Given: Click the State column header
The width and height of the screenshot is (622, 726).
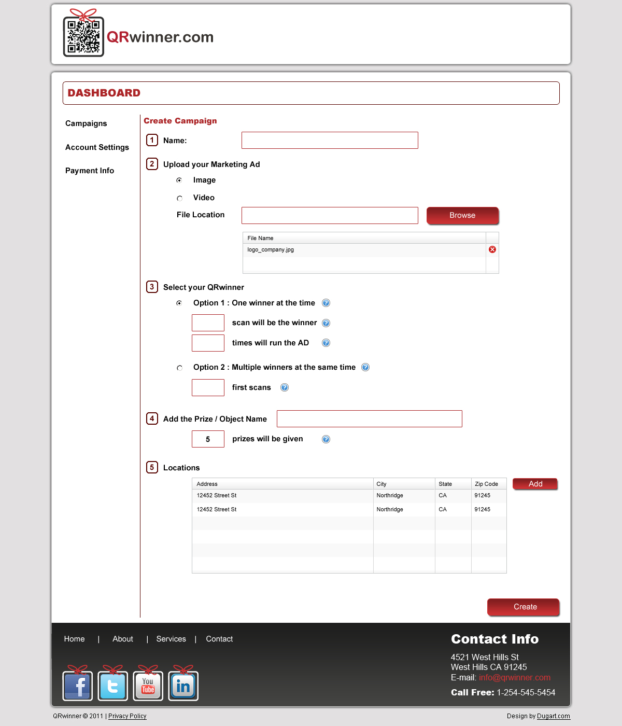Looking at the screenshot, I should click(453, 484).
